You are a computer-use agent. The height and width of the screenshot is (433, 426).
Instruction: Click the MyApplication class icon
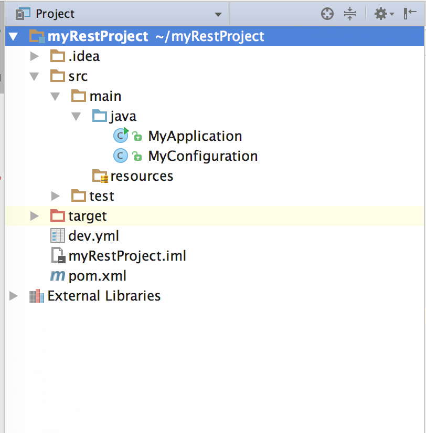(121, 136)
